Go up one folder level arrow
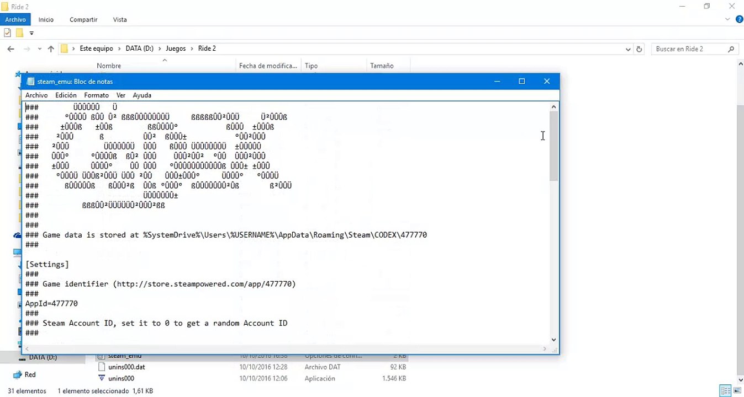Image resolution: width=744 pixels, height=397 pixels. [x=51, y=49]
